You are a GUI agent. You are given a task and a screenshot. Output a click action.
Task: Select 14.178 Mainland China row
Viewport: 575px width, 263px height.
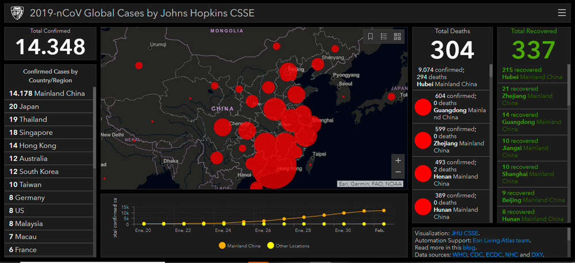[x=48, y=94]
